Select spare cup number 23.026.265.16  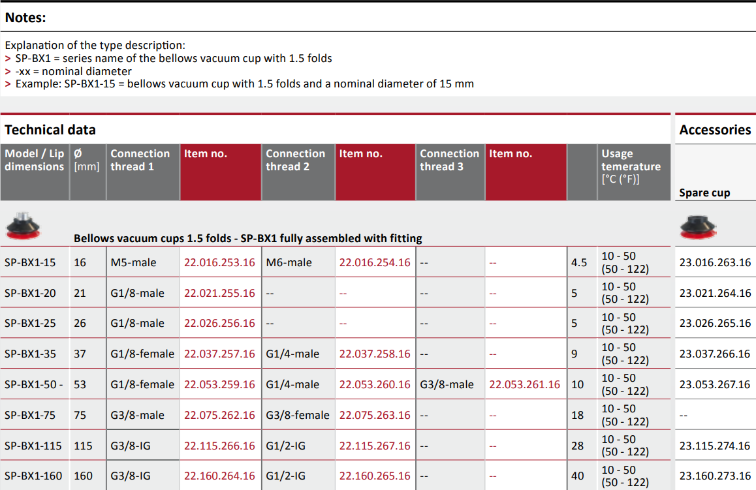click(x=715, y=323)
